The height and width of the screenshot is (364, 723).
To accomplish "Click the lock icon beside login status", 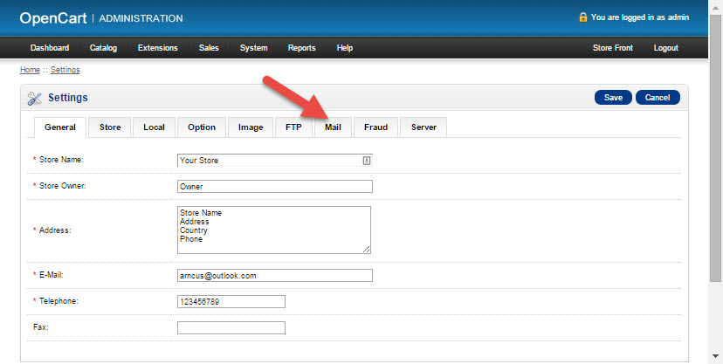I will point(582,17).
